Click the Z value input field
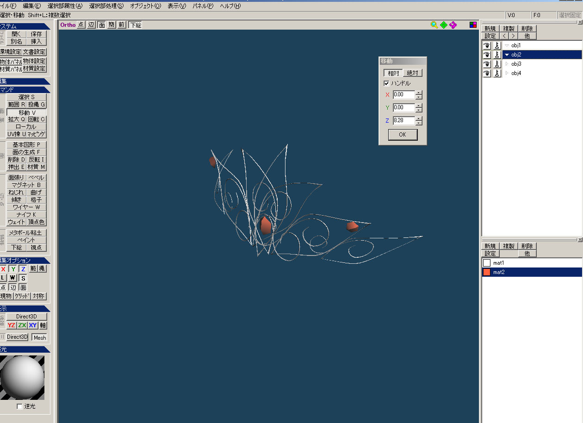Screen dimensions: 583x423 click(403, 121)
